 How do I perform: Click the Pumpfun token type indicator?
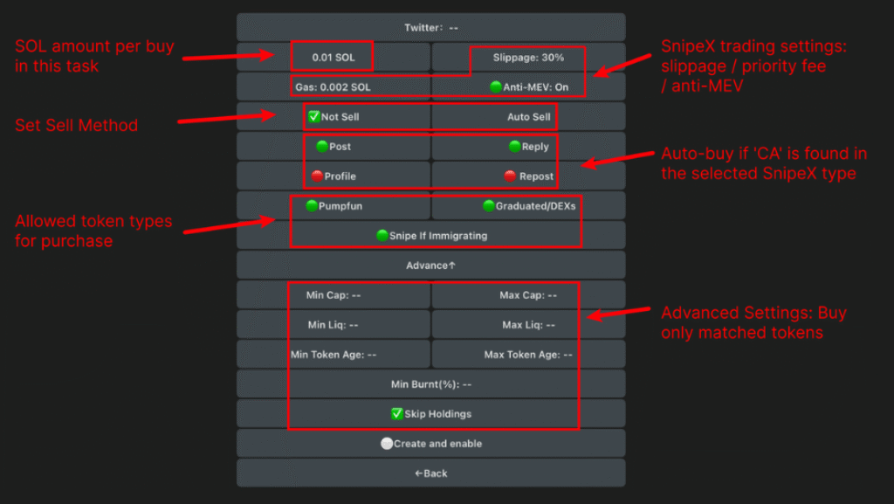(x=310, y=206)
